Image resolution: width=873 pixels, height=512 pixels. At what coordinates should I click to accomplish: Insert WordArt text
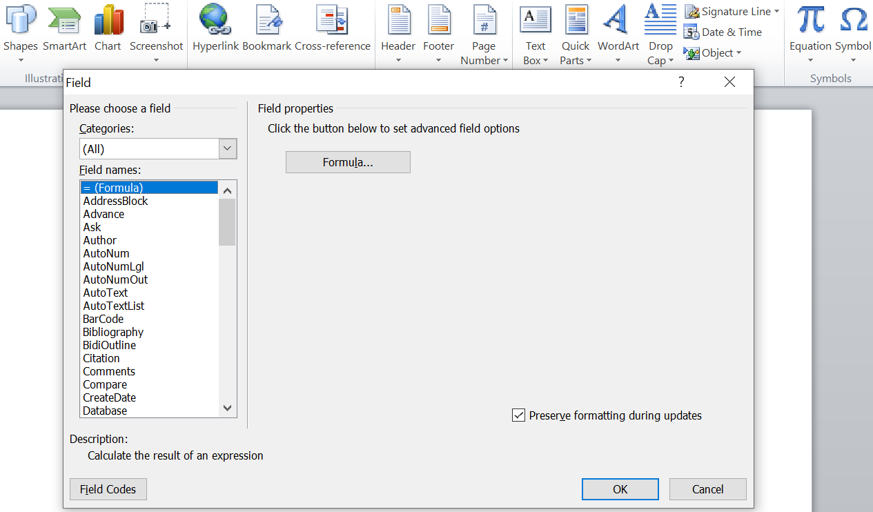[x=618, y=33]
